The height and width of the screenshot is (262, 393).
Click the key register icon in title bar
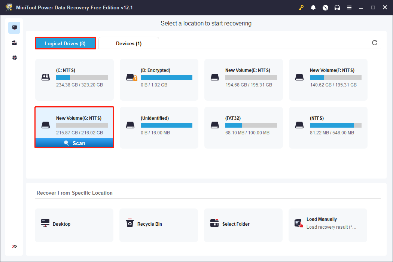(301, 7)
